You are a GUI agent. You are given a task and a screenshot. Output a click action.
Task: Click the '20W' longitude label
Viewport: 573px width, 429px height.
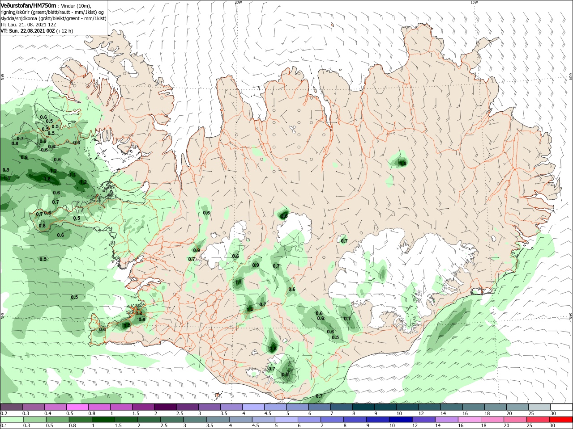tap(238, 2)
